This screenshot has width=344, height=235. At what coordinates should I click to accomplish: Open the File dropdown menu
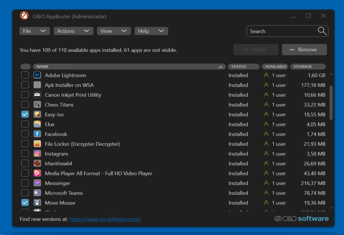click(x=35, y=31)
